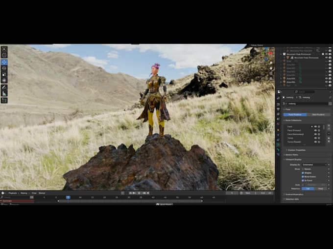Click the viewport pan hand icon
This screenshot has height=249, width=333.
(271, 68)
